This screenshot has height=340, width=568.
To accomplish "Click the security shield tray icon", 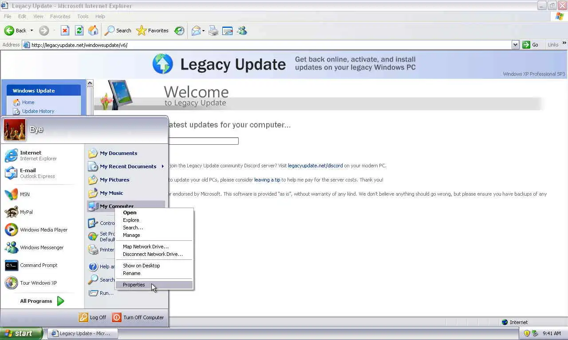I will click(527, 333).
